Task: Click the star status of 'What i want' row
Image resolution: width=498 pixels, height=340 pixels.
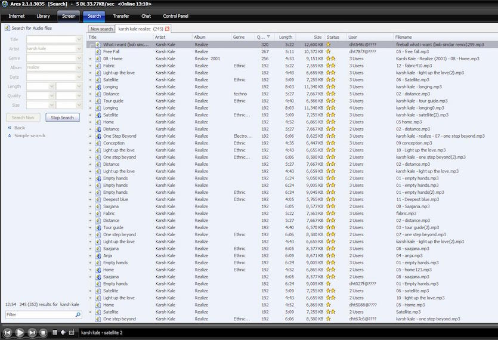Action: (x=329, y=45)
